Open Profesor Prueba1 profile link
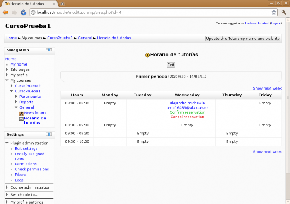This screenshot has height=204, width=290. 257,24
